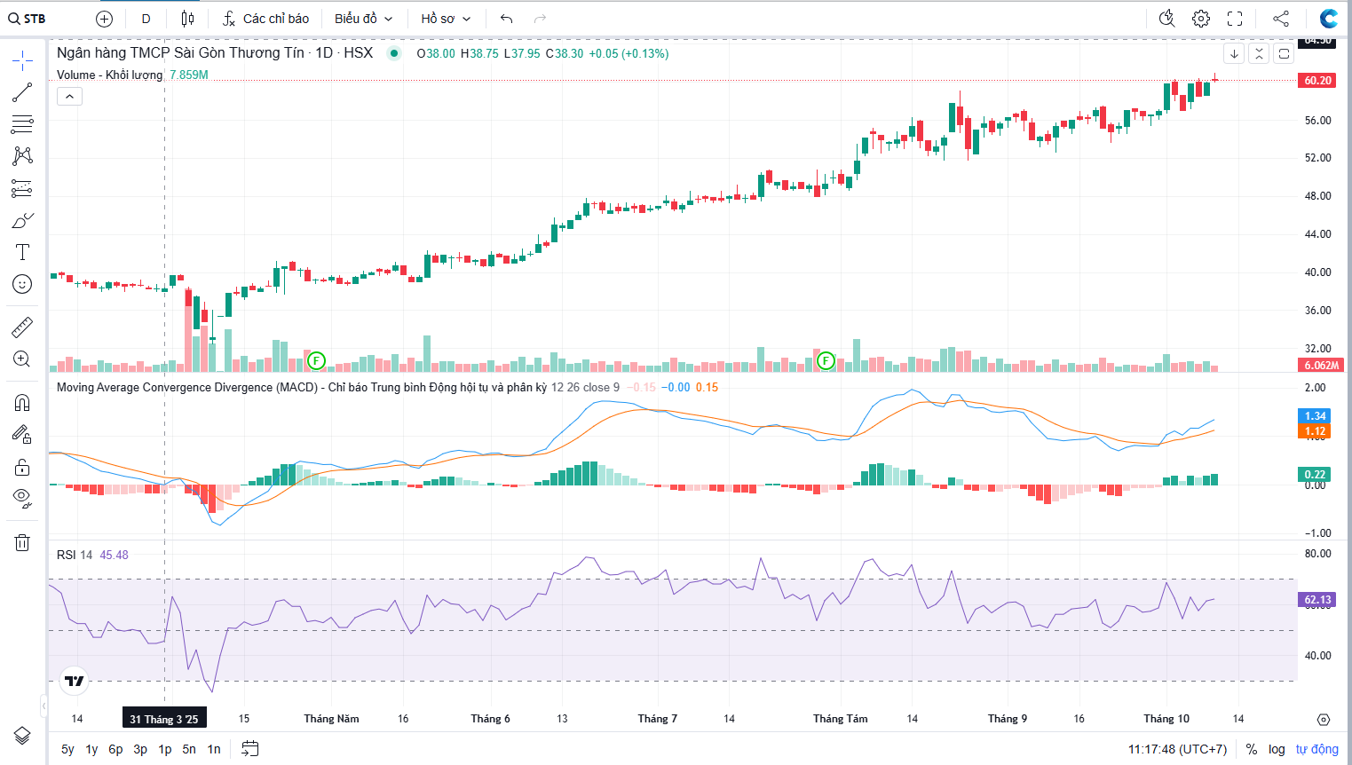Screen dimensions: 1352x765
Task: Toggle log scale at the bottom right
Action: (1277, 749)
